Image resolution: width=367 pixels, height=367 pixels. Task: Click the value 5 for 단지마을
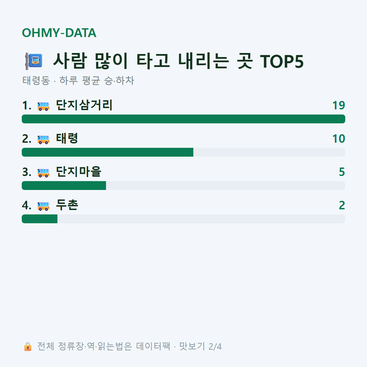pyautogui.click(x=342, y=172)
